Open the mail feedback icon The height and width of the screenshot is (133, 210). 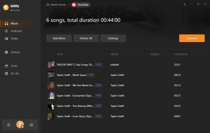(x=31, y=125)
